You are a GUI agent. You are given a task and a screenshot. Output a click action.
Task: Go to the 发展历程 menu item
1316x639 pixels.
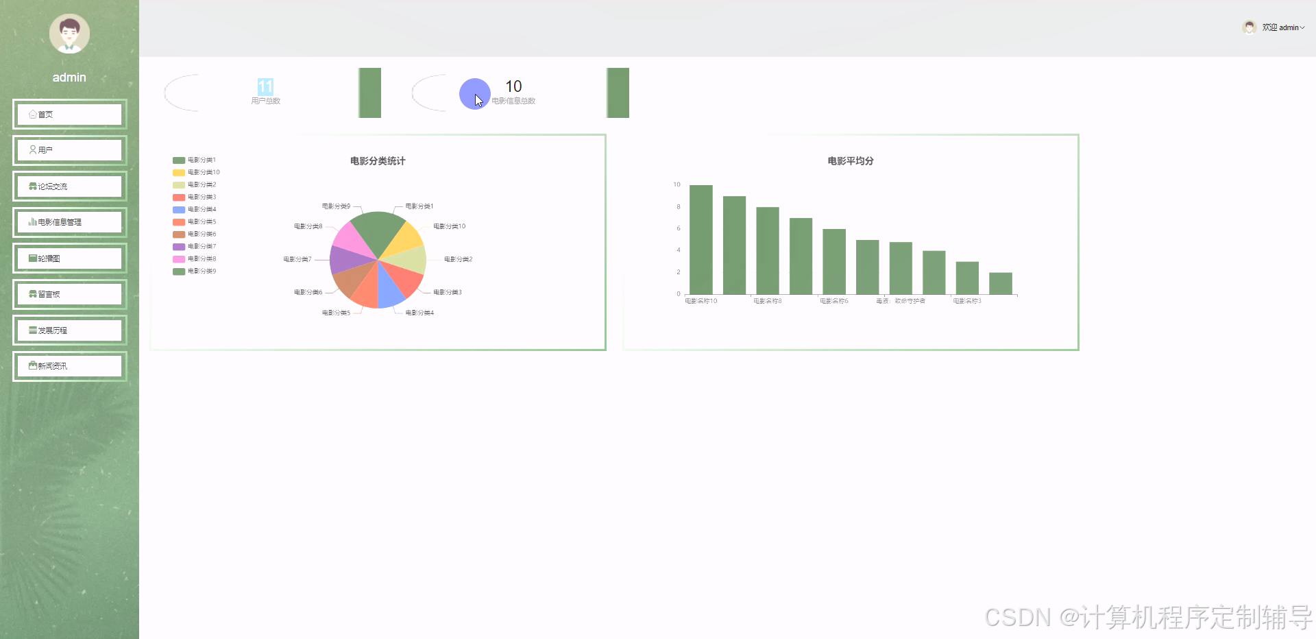(x=70, y=330)
